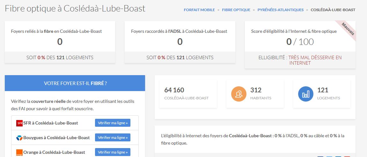This screenshot has height=157, width=367.
Task: Verify my line for Bouygues
Action: (113, 138)
